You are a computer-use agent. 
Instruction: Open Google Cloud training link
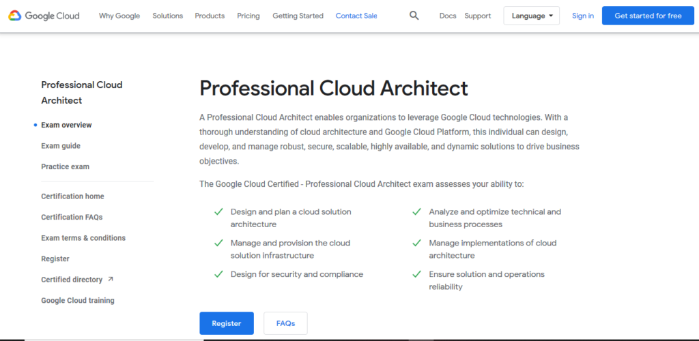78,301
